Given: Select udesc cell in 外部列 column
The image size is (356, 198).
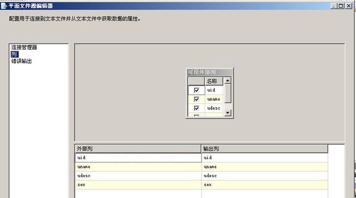Looking at the screenshot, I should tap(138, 176).
